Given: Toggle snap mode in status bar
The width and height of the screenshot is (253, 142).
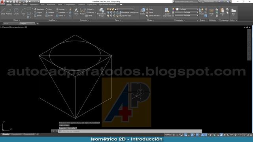Looking at the screenshot, I should pyautogui.click(x=177, y=135).
